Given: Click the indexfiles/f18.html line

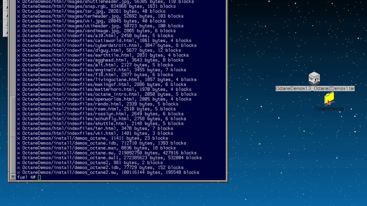Looking at the screenshot, I should coord(95,75).
